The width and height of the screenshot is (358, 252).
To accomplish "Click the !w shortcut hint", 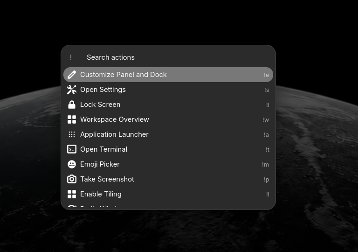I will pos(266,120).
